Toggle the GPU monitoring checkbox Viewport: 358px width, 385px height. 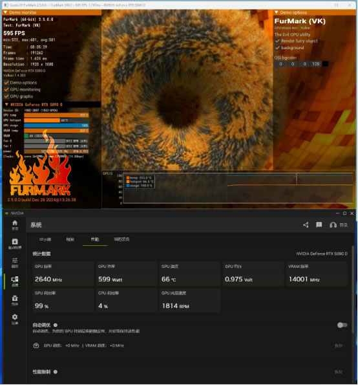point(6,90)
